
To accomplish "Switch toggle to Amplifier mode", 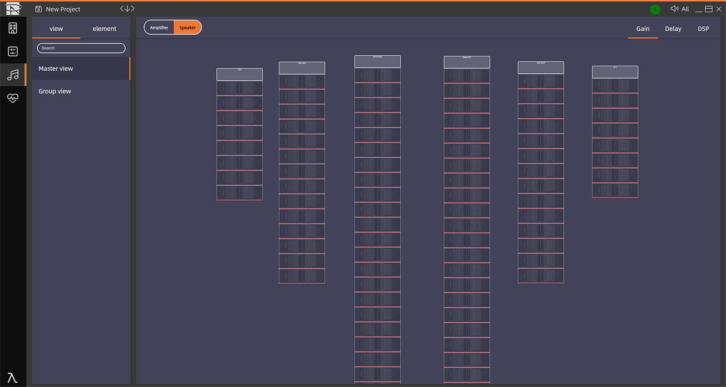I will coord(159,28).
